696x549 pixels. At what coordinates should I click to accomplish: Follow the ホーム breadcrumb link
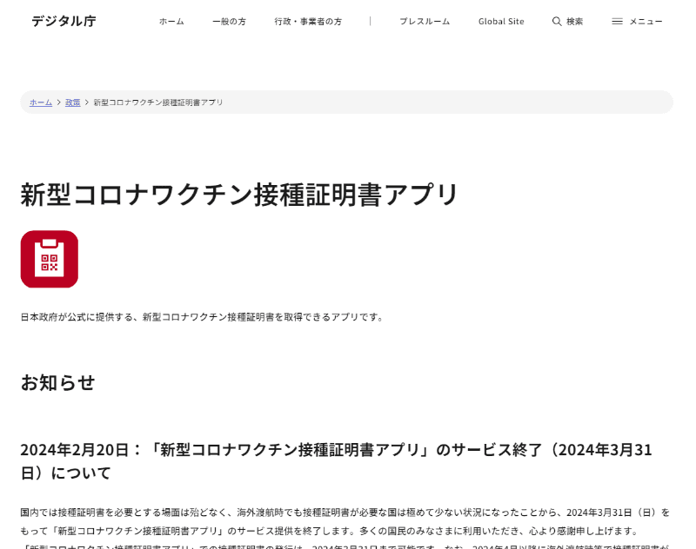pyautogui.click(x=41, y=103)
